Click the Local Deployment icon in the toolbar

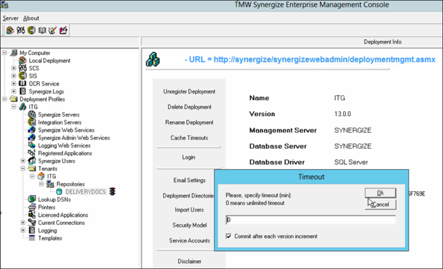click(x=10, y=30)
